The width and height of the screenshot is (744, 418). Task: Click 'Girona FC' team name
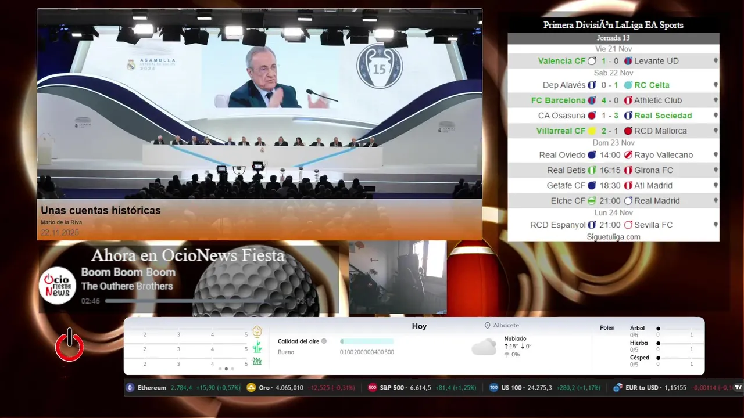point(654,170)
